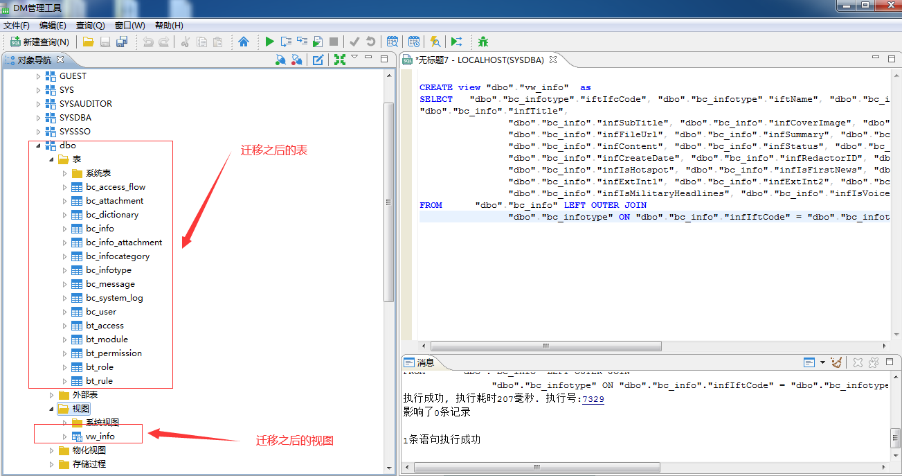Screen dimensions: 902x476
Task: Click the rollback arrow icon
Action: pyautogui.click(x=371, y=42)
